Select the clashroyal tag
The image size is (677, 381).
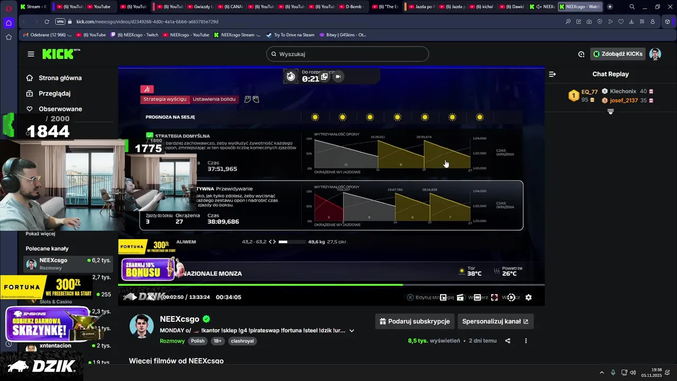pyautogui.click(x=242, y=341)
